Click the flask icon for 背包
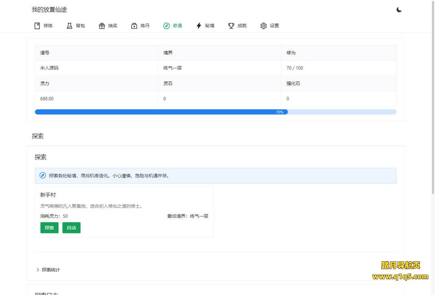The image size is (435, 295). coord(70,26)
